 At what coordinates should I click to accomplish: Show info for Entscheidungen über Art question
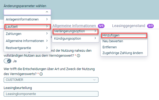[41, 74]
